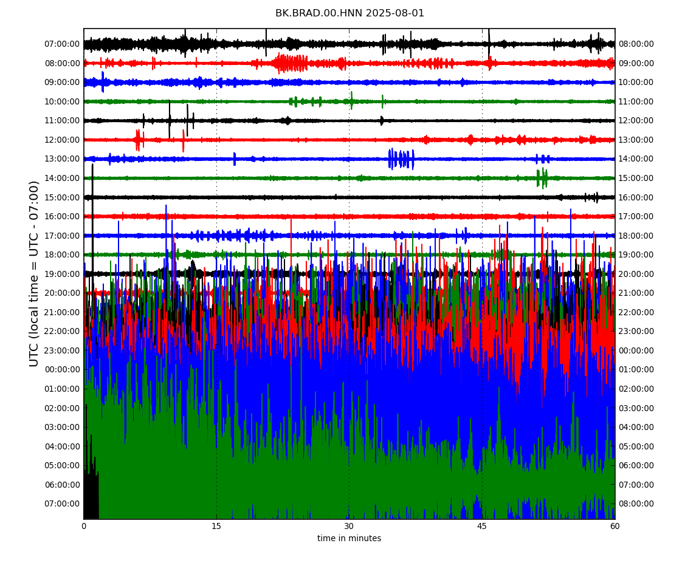Click right-axis time label 09:00:00
The image size is (699, 577).
pos(636,63)
